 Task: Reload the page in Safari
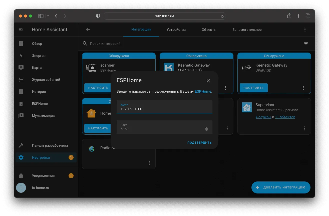222,16
